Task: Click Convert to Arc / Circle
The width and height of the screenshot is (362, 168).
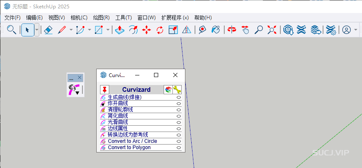Action: [x=133, y=141]
